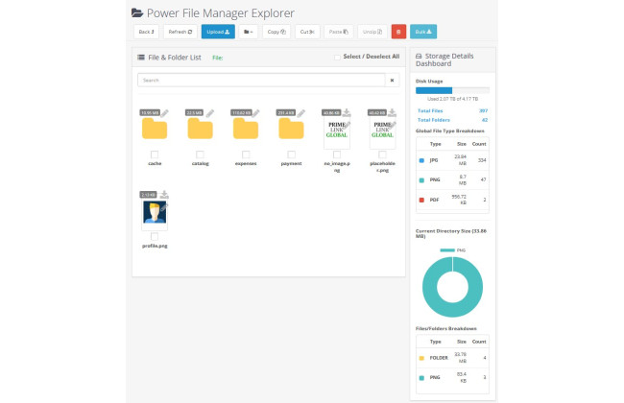The height and width of the screenshot is (403, 624).
Task: Click the teal donut chart ring
Action: pyautogui.click(x=429, y=287)
